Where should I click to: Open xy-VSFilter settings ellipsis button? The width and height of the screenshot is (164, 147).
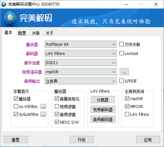(x=43, y=106)
